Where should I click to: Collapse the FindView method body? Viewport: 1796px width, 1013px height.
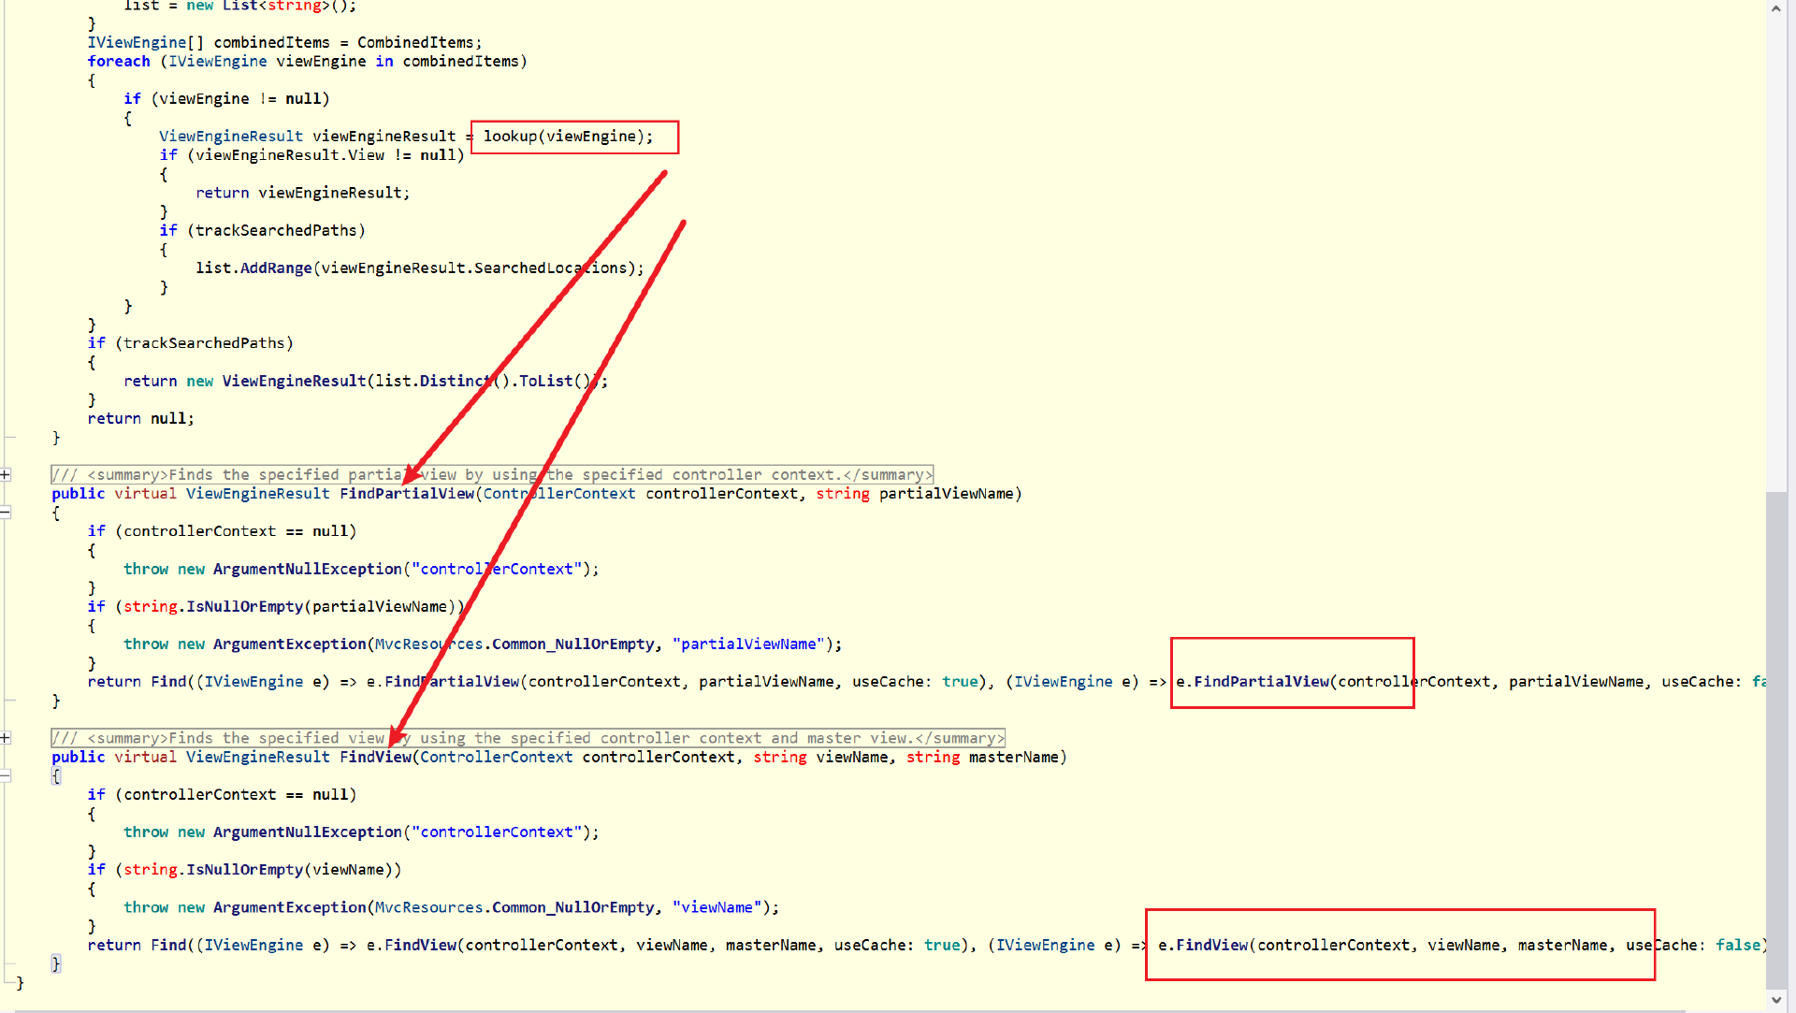(x=6, y=775)
